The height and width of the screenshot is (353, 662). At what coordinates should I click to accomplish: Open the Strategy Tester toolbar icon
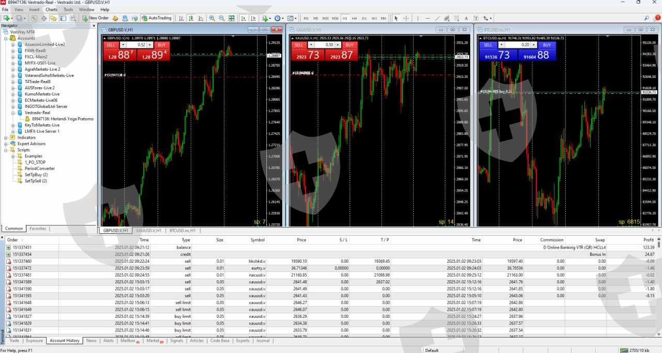point(73,18)
